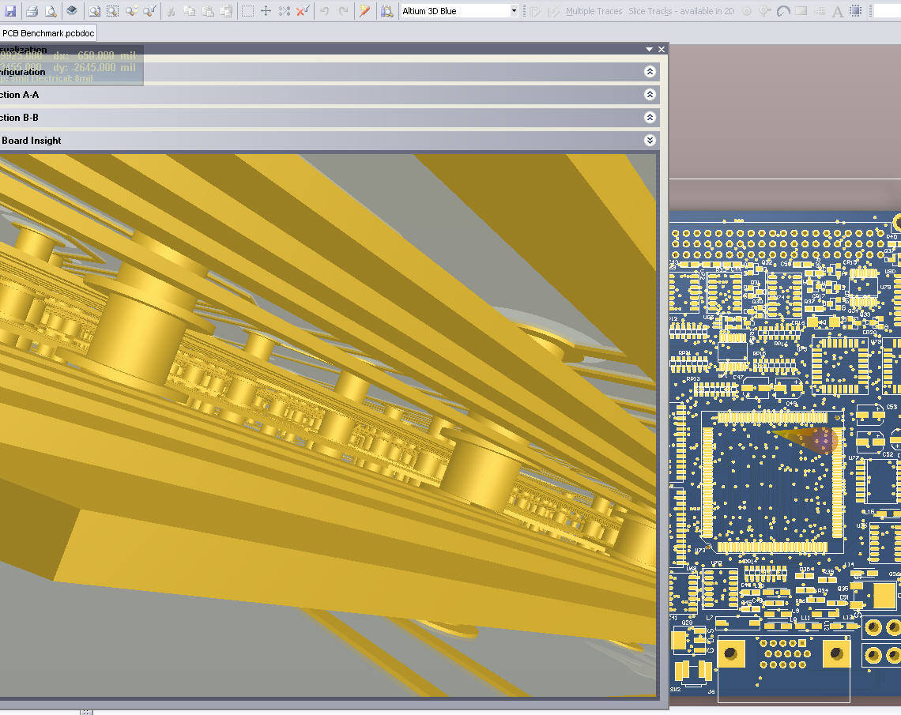Click Slice Tracks toolbar command
The height and width of the screenshot is (715, 901).
pyautogui.click(x=681, y=11)
